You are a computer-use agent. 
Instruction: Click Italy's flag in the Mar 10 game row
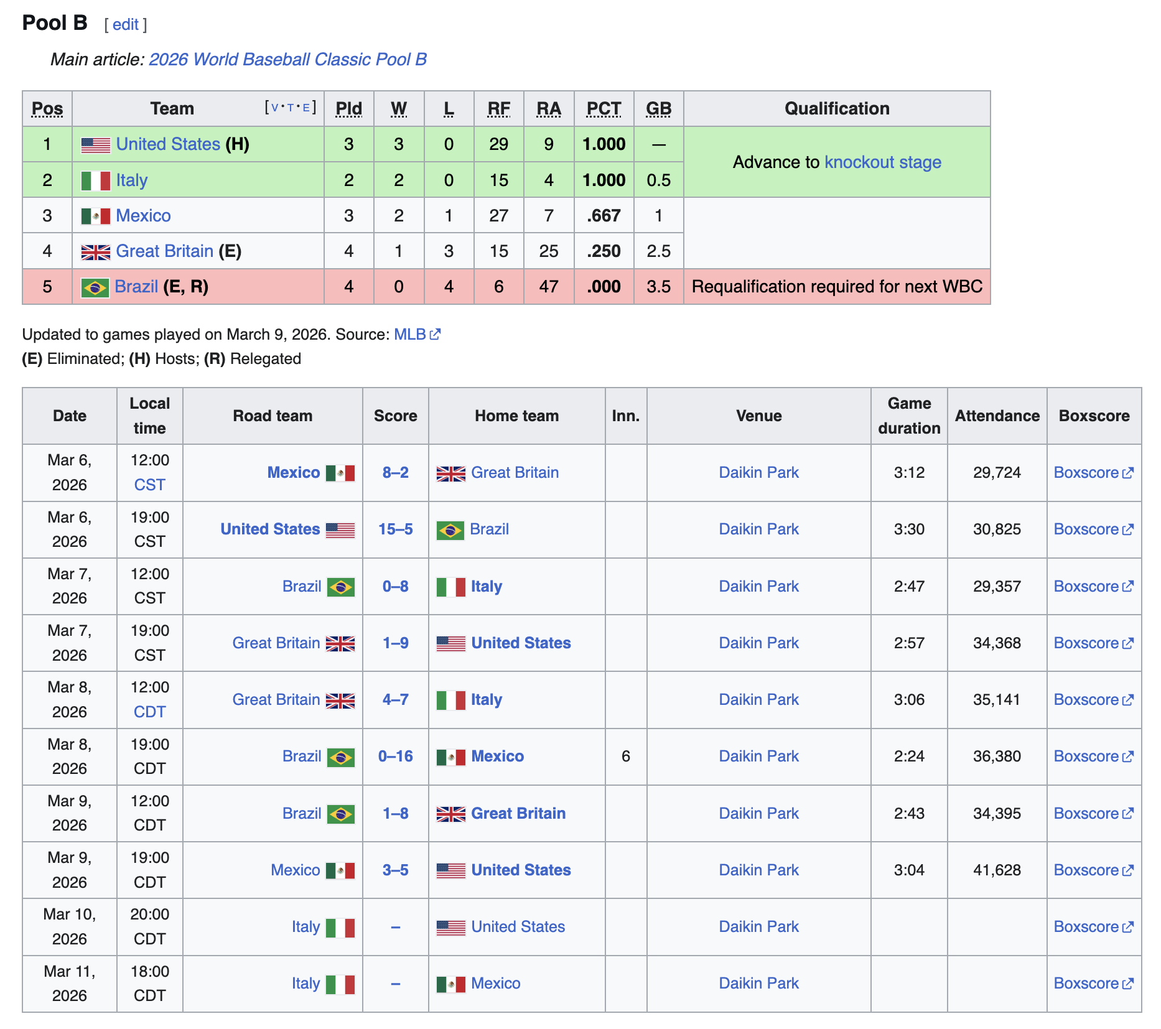[340, 928]
